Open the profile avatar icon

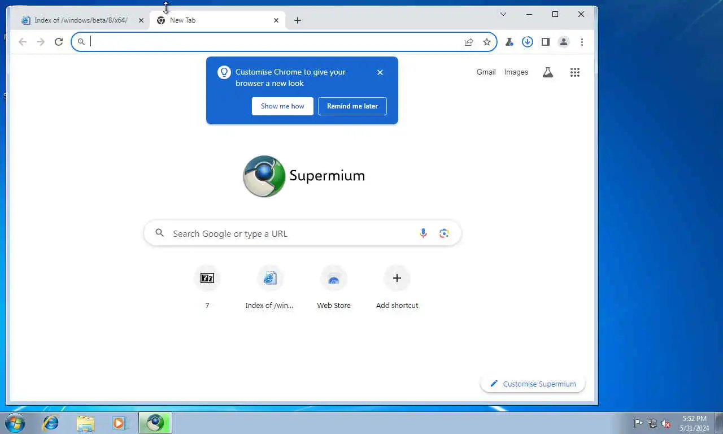[x=564, y=42]
